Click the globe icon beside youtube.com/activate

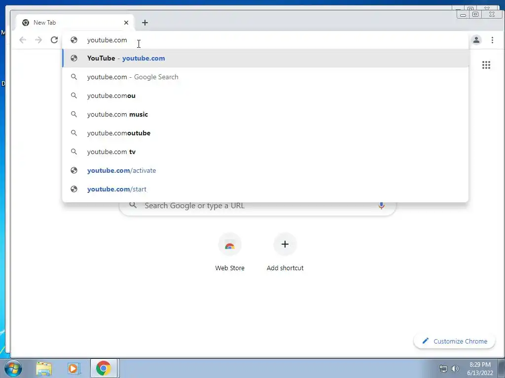click(74, 170)
